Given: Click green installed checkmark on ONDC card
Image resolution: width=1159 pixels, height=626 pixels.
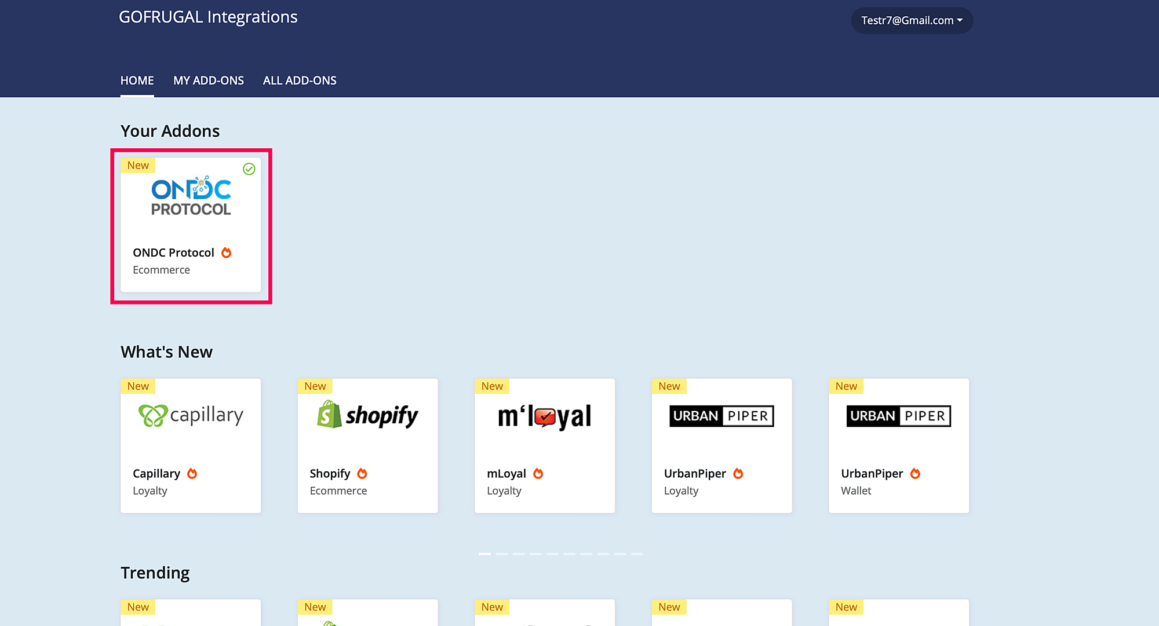Looking at the screenshot, I should click(249, 169).
